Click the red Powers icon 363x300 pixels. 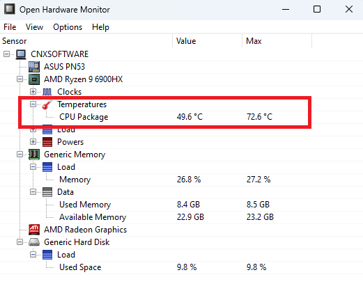click(x=47, y=142)
